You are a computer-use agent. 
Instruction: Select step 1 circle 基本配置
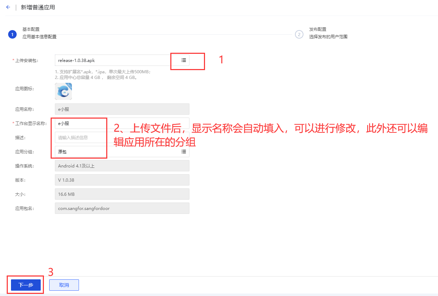(12, 34)
